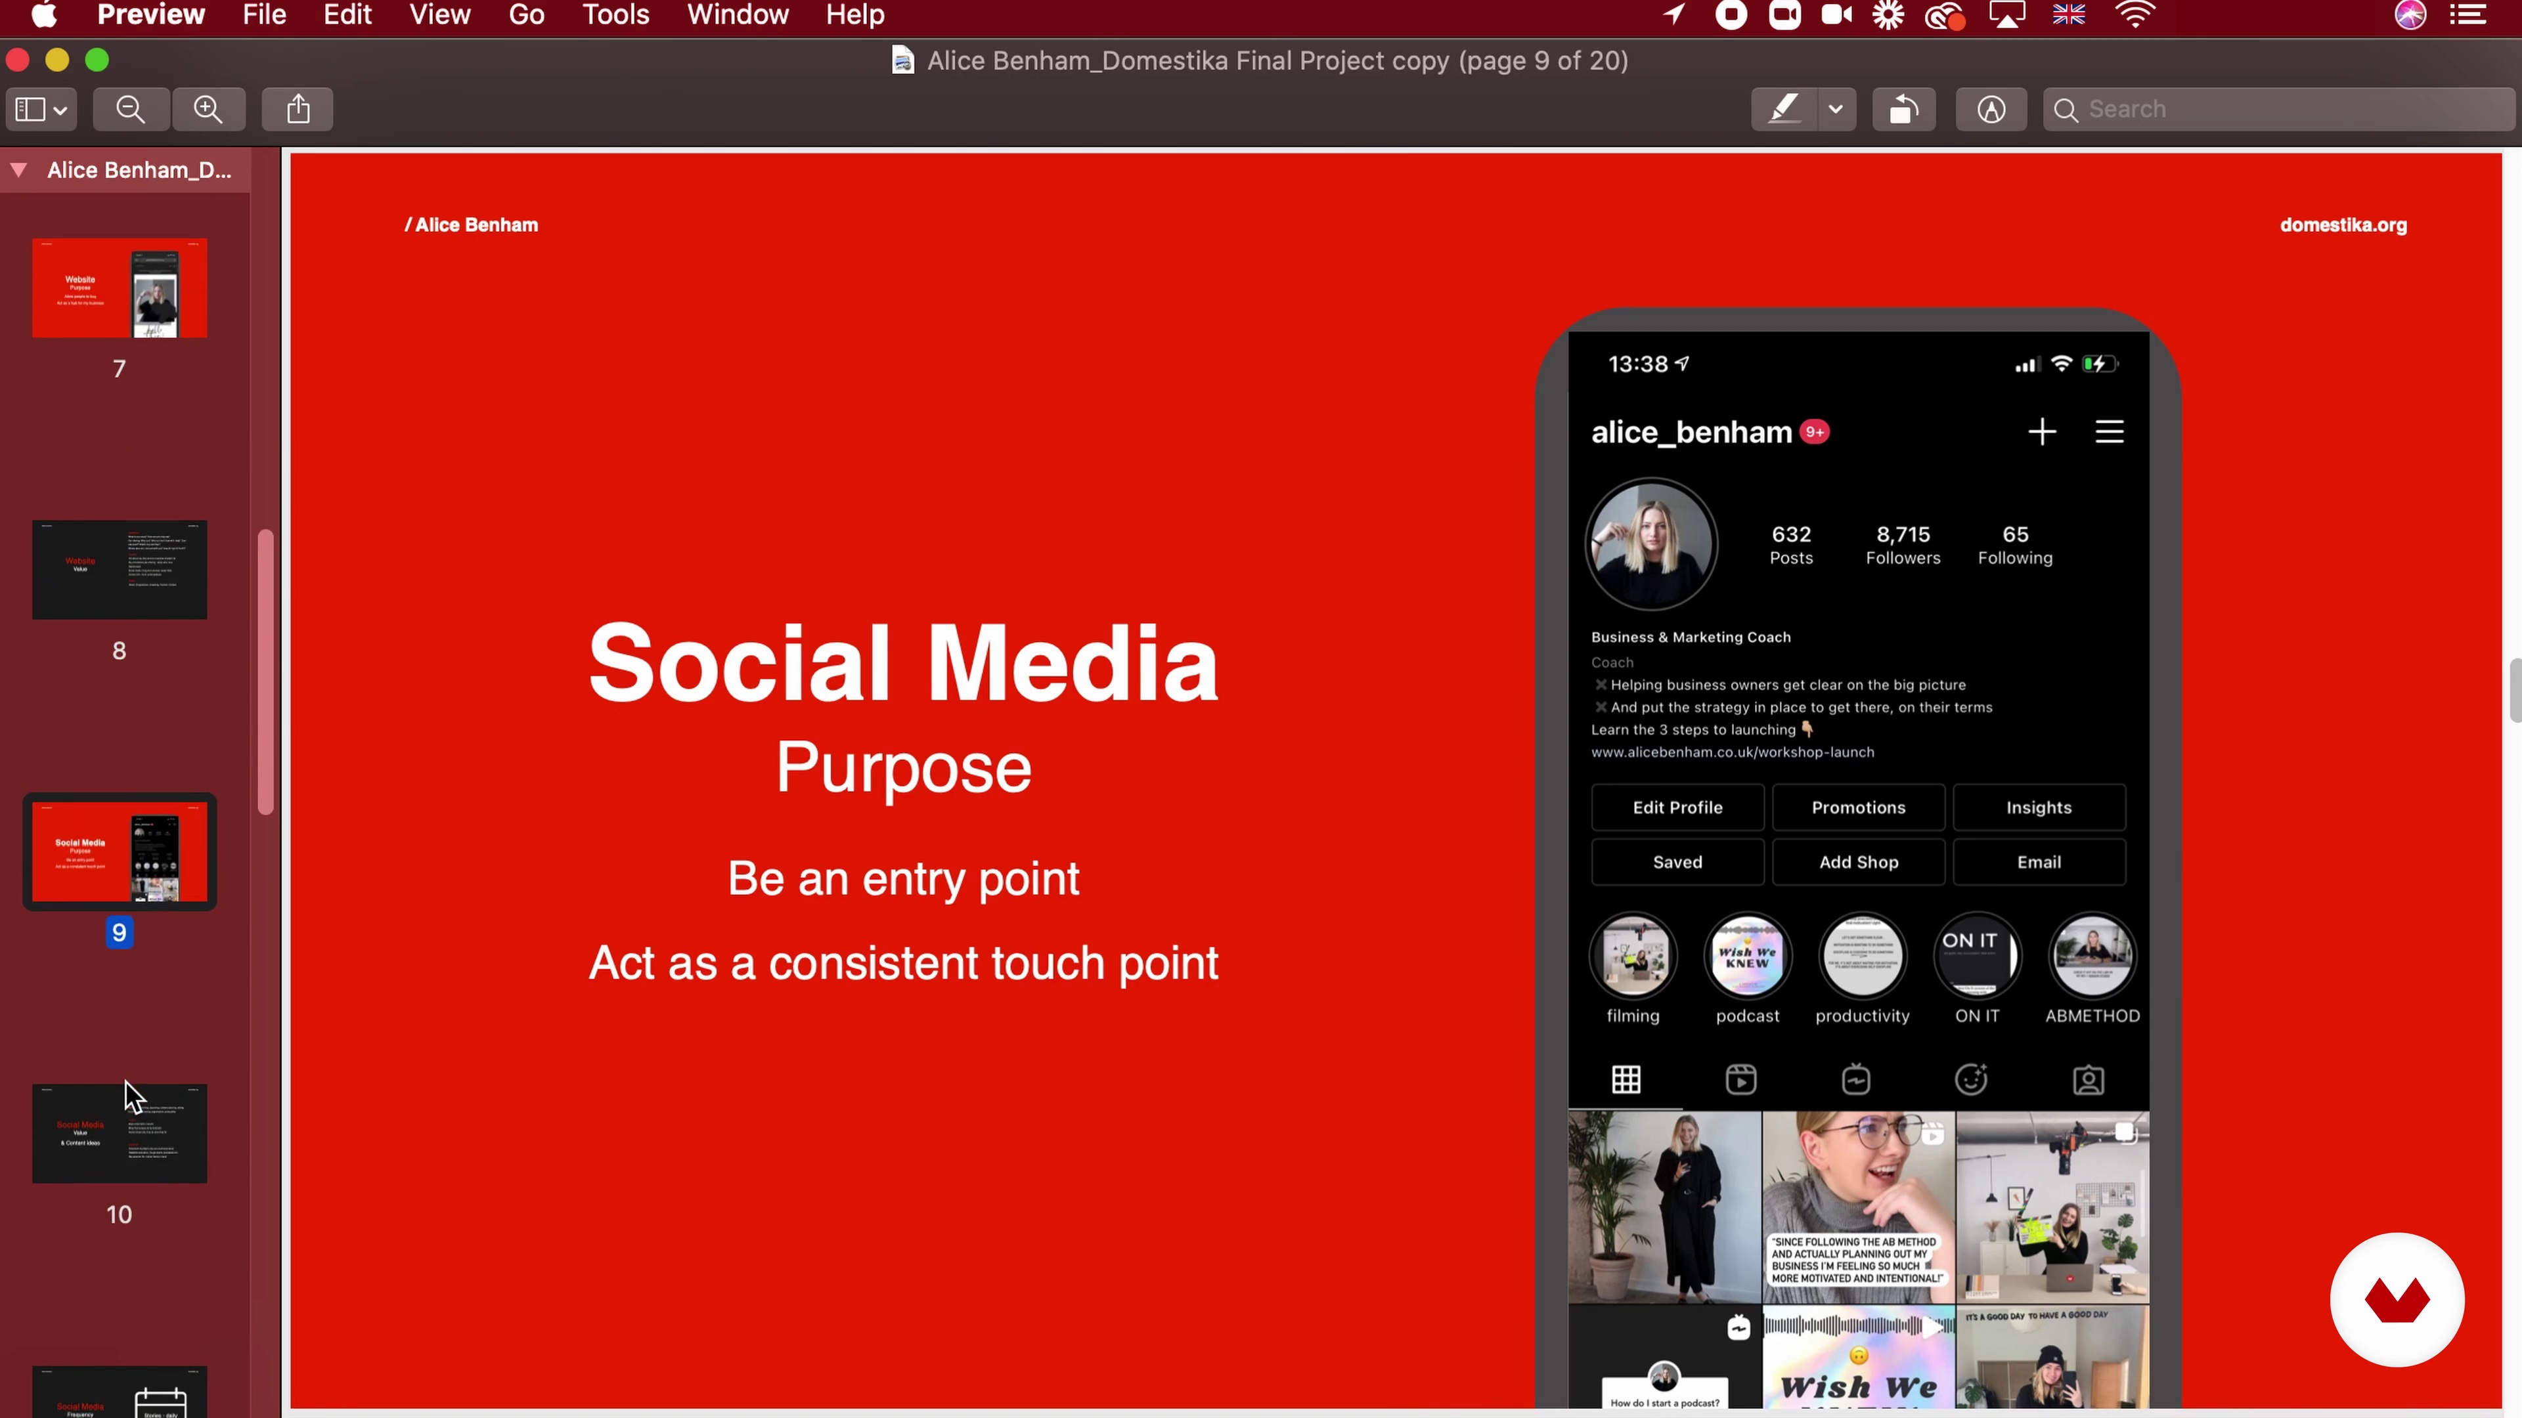This screenshot has height=1418, width=2522.
Task: Click the location arrow menu bar icon
Action: pyautogui.click(x=1674, y=14)
